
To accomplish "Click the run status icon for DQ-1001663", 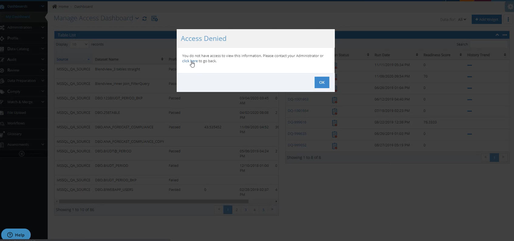I will pyautogui.click(x=335, y=100).
